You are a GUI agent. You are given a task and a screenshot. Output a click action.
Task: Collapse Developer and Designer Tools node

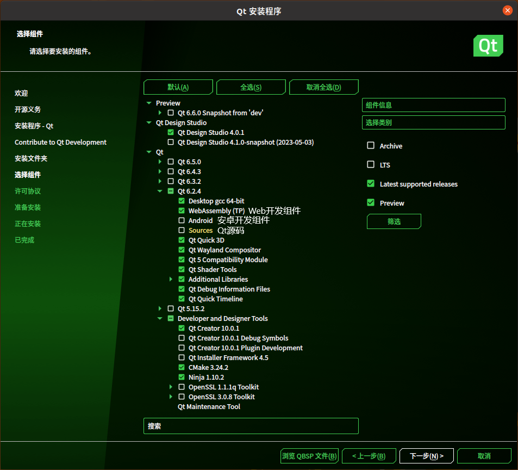pos(160,318)
